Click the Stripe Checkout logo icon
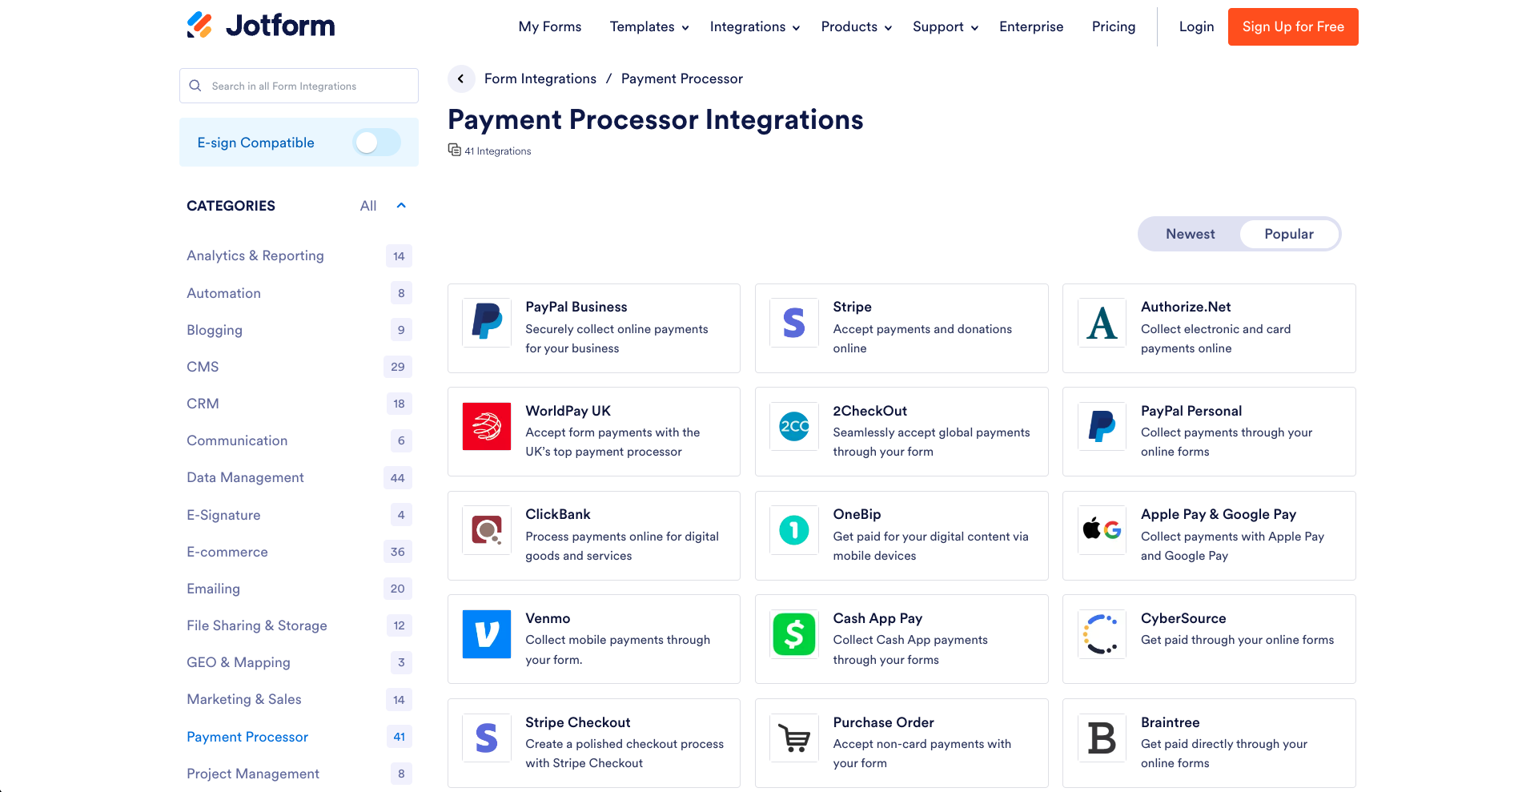Screen dimensions: 1534x792 point(487,738)
